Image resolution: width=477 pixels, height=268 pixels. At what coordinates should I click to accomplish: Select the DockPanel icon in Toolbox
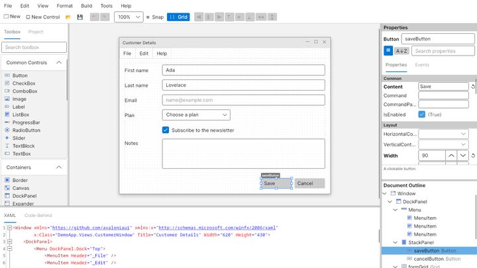coord(7,196)
